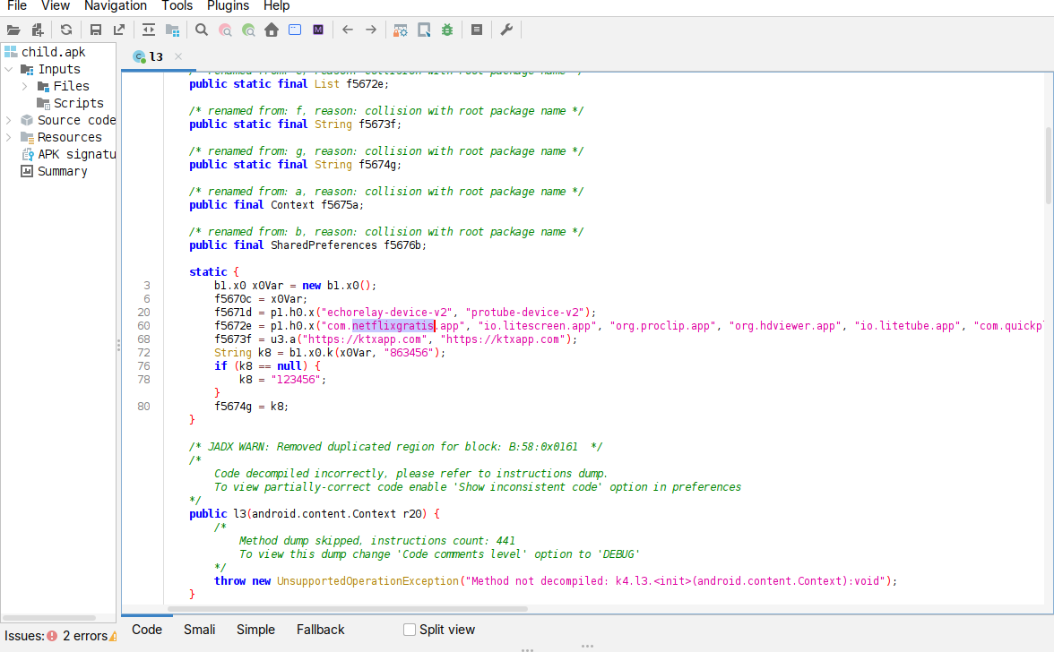The height and width of the screenshot is (652, 1054).
Task: Open the Navigation menu
Action: pyautogui.click(x=115, y=6)
